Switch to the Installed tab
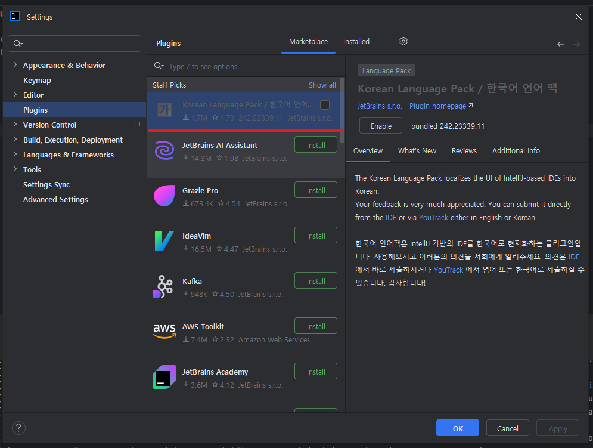Image resolution: width=593 pixels, height=448 pixels. pos(356,42)
